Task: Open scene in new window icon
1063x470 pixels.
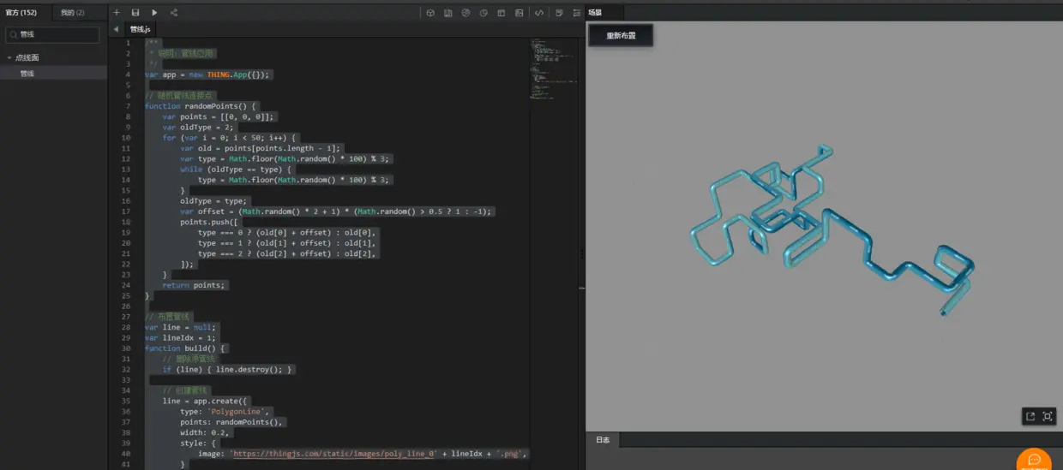Action: (1030, 416)
